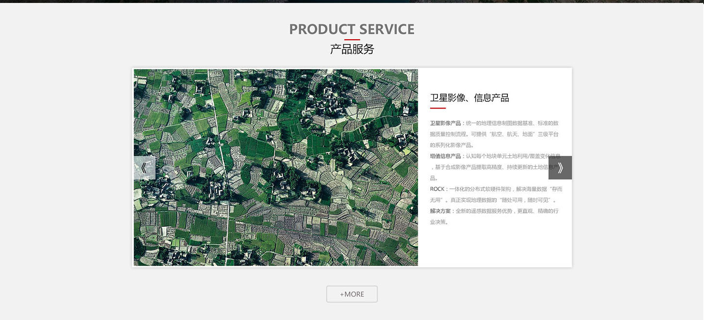Click the 卫星影像产品 bold label
The height and width of the screenshot is (320, 704).
(x=445, y=123)
